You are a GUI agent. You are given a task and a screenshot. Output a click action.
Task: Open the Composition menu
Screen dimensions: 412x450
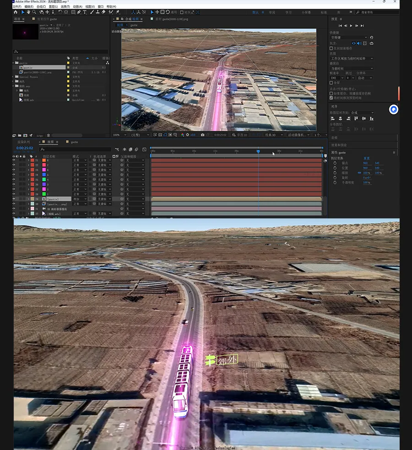[41, 6]
